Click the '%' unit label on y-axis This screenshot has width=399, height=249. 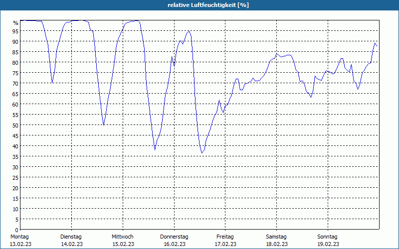(x=16, y=23)
